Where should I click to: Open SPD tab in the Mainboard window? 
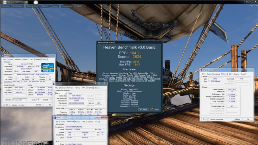pyautogui.click(x=84, y=122)
